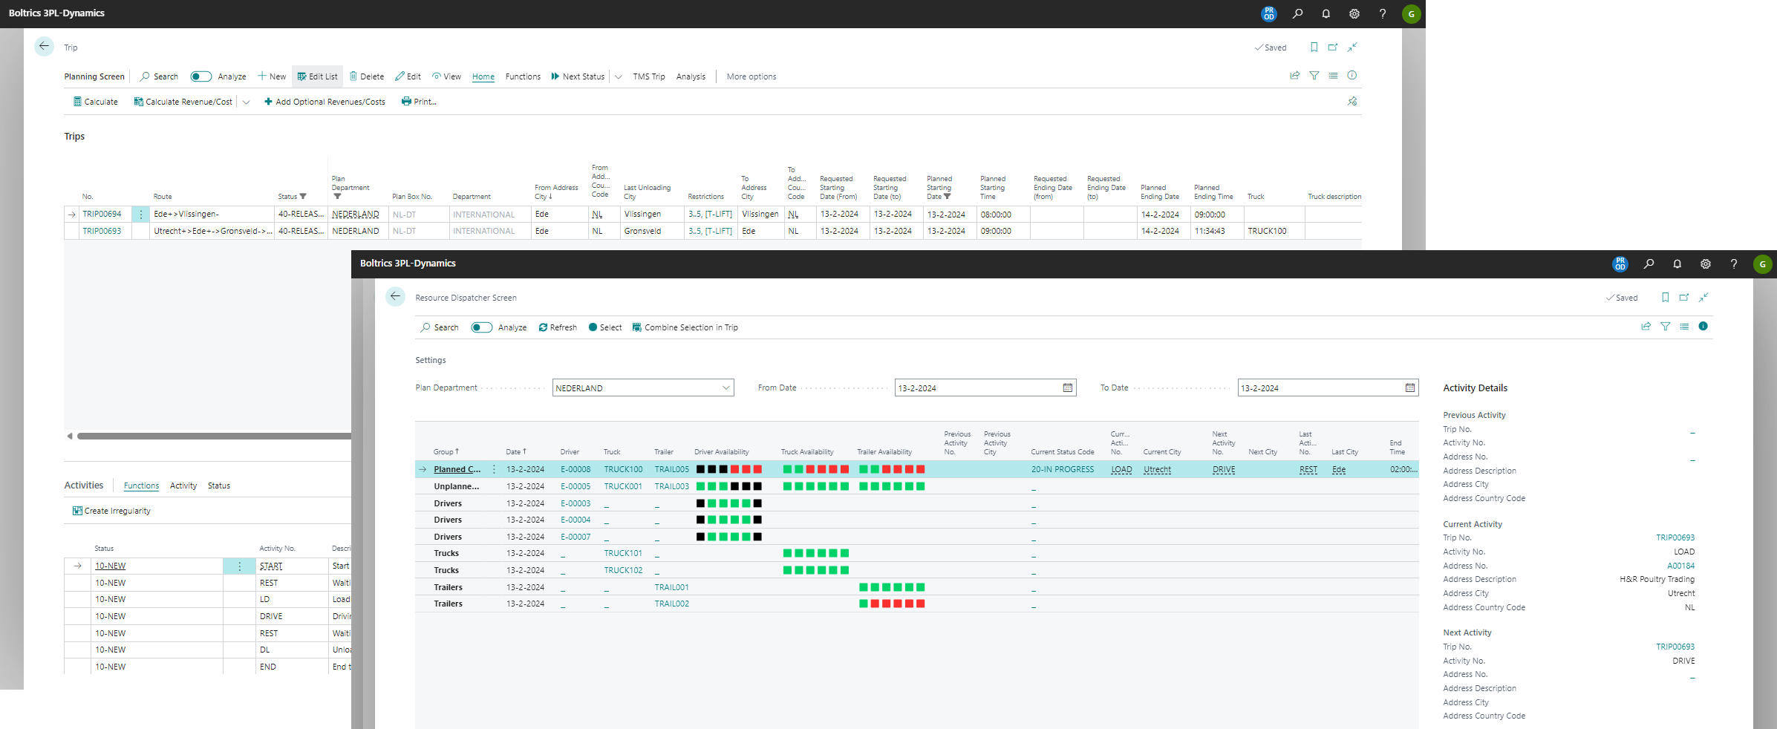Click bookmark icon on Trip page
The height and width of the screenshot is (729, 1777).
coord(1314,47)
